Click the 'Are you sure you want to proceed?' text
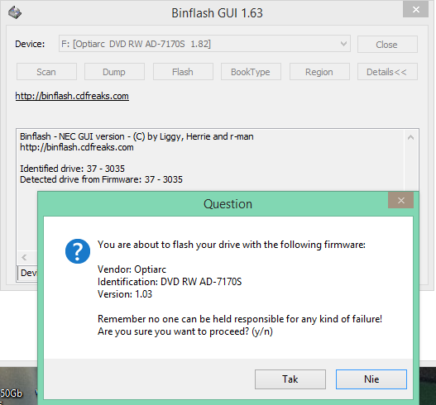 pyautogui.click(x=185, y=331)
